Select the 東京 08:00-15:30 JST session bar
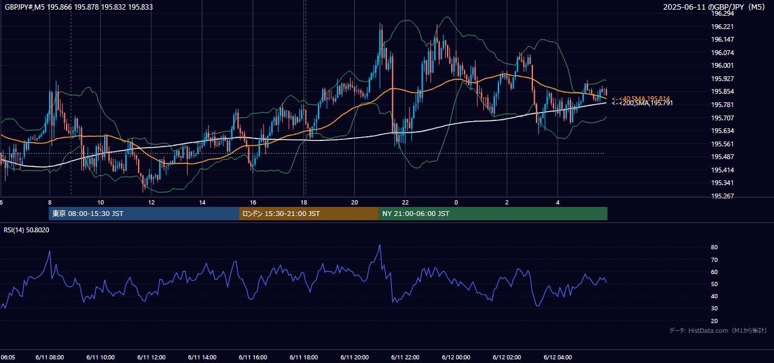The width and height of the screenshot is (774, 363). click(x=144, y=214)
